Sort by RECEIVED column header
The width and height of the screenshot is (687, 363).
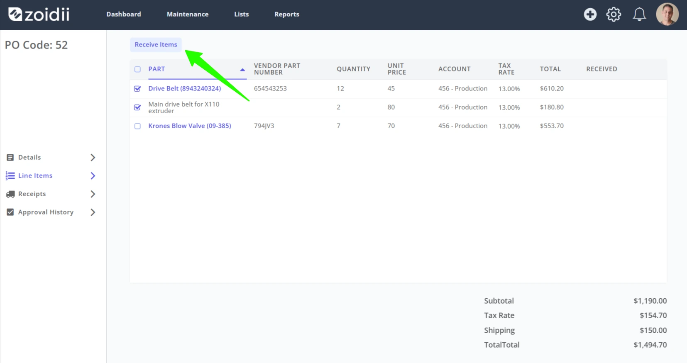[601, 69]
